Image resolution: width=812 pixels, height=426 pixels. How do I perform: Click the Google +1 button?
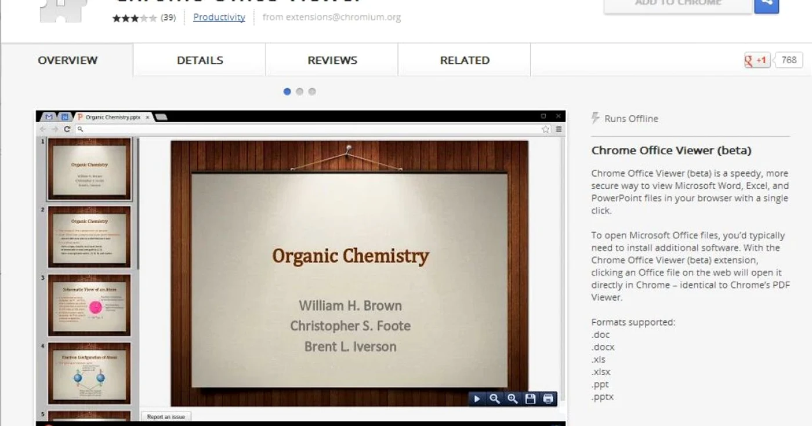coord(757,60)
